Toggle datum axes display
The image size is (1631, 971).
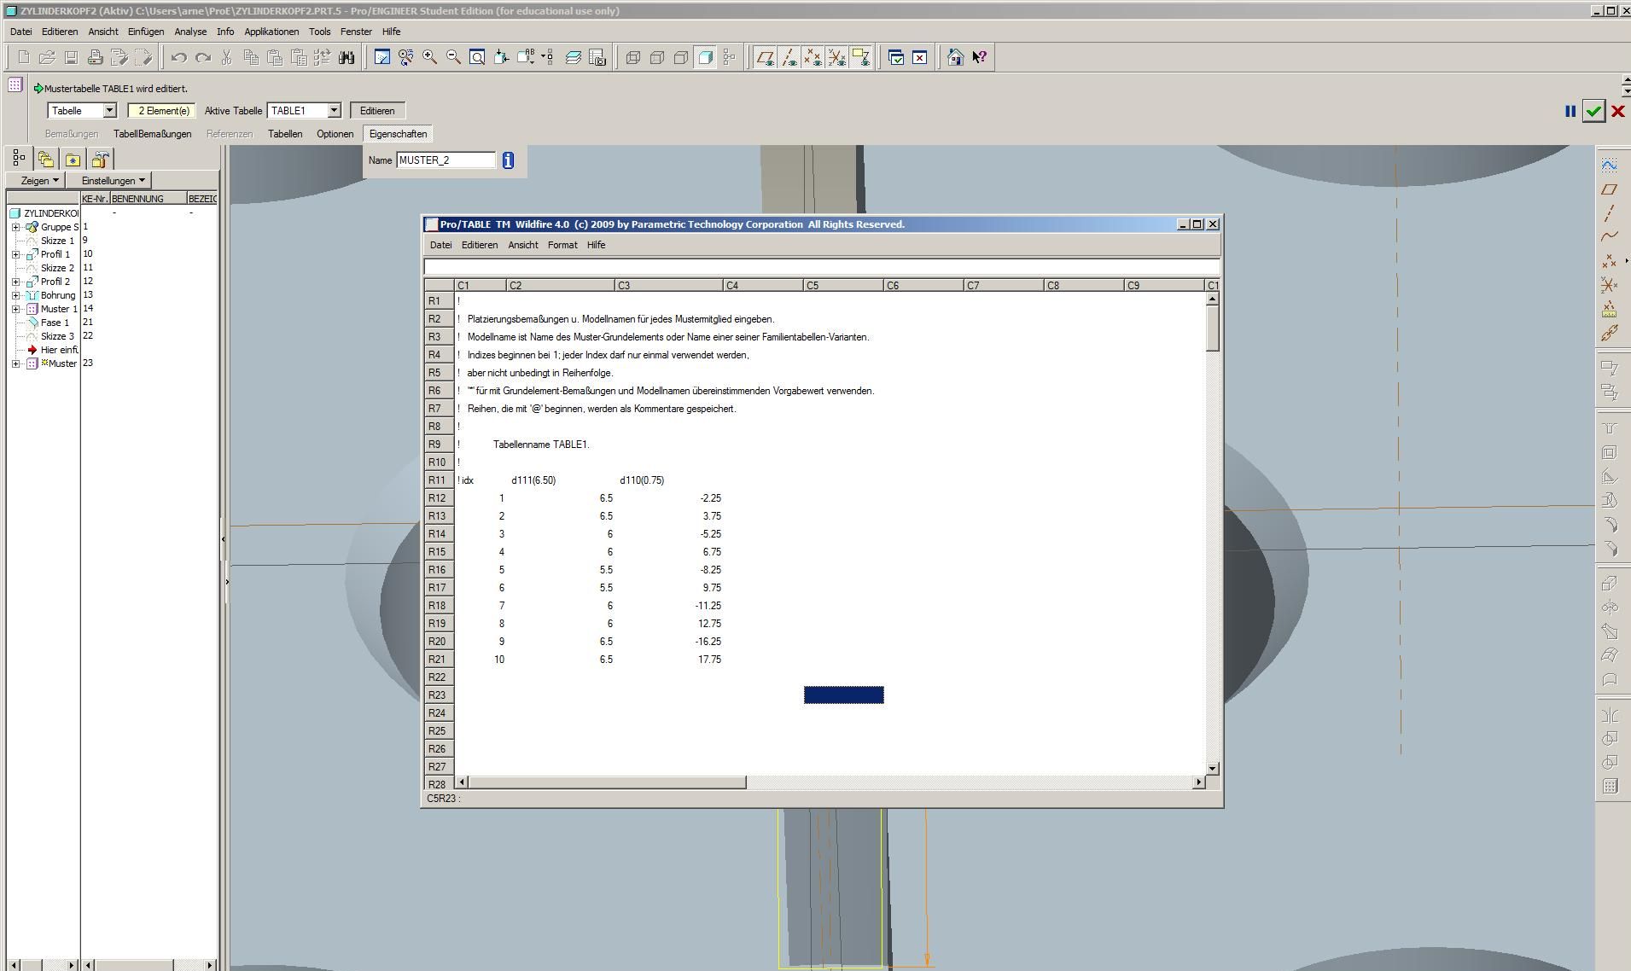[x=789, y=57]
